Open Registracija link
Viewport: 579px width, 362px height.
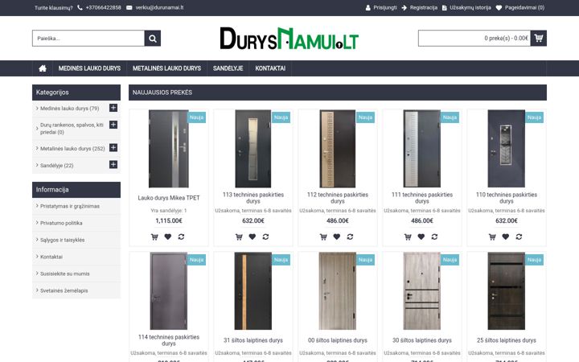[423, 7]
